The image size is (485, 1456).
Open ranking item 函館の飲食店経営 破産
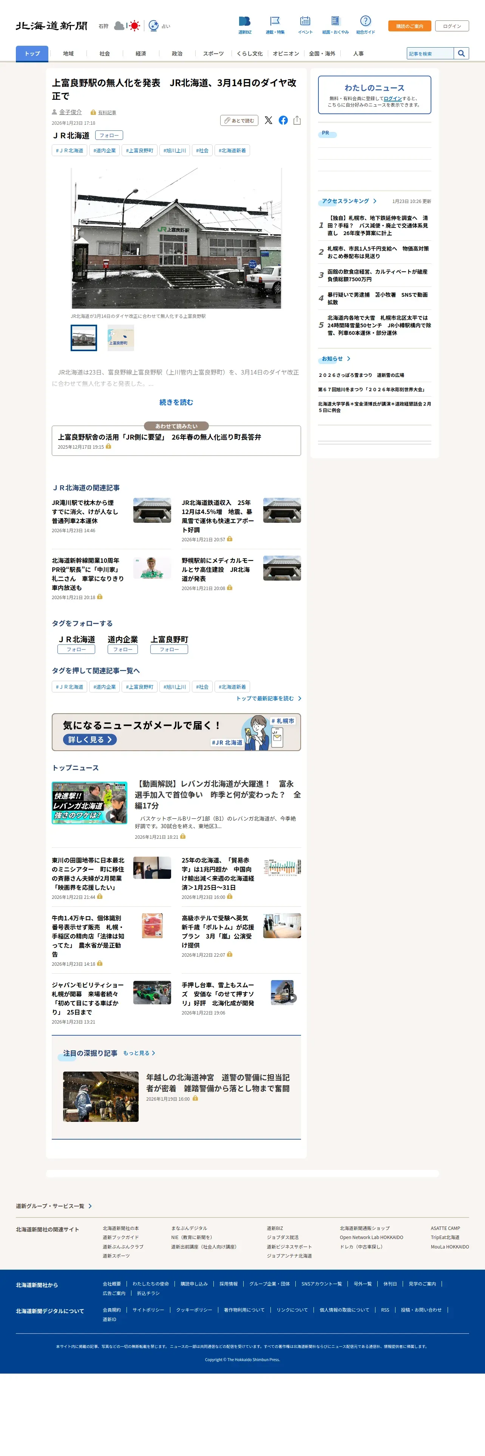click(378, 275)
